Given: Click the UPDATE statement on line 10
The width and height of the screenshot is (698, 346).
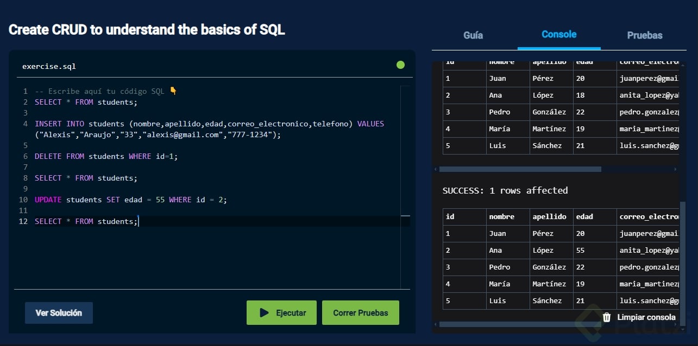Looking at the screenshot, I should coord(130,200).
